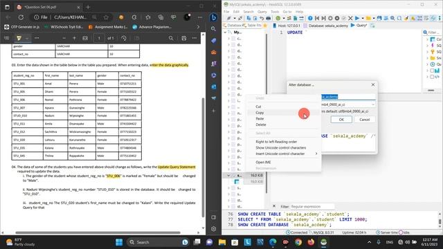Click Database filter tab in tree panel
The image size is (443, 249).
pos(232,26)
